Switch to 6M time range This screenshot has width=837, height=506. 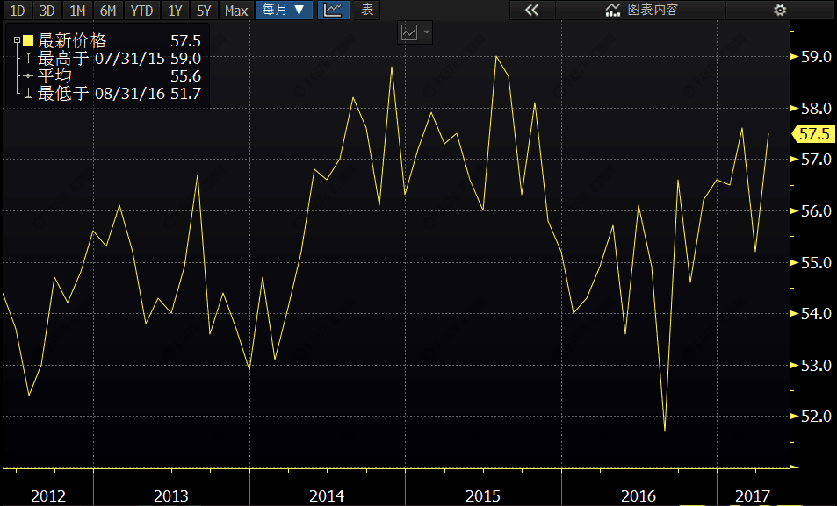point(108,11)
